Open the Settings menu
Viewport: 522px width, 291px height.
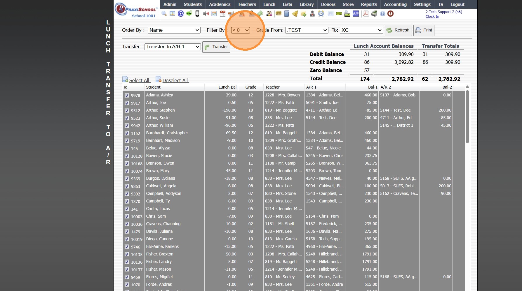[x=422, y=4]
